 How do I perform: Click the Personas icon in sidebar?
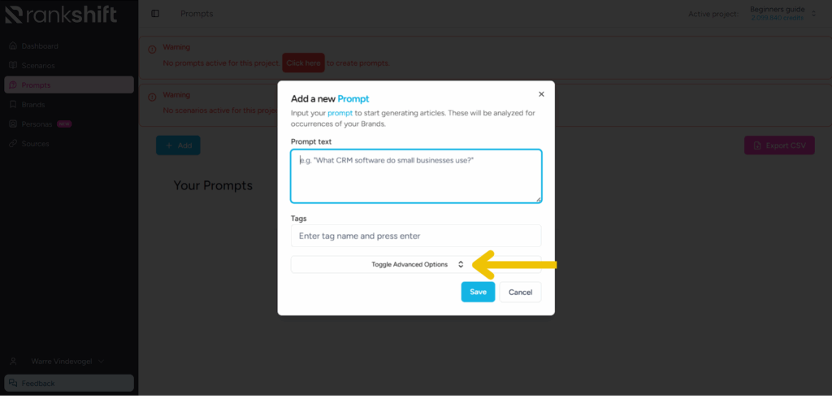pos(13,124)
